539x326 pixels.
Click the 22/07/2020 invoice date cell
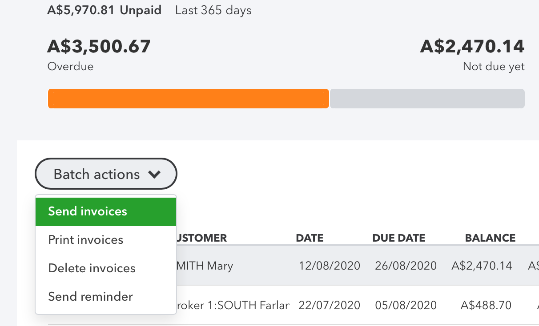[x=329, y=306]
